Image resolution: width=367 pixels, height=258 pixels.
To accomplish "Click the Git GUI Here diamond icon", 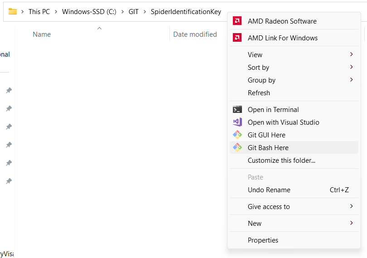I will (237, 135).
